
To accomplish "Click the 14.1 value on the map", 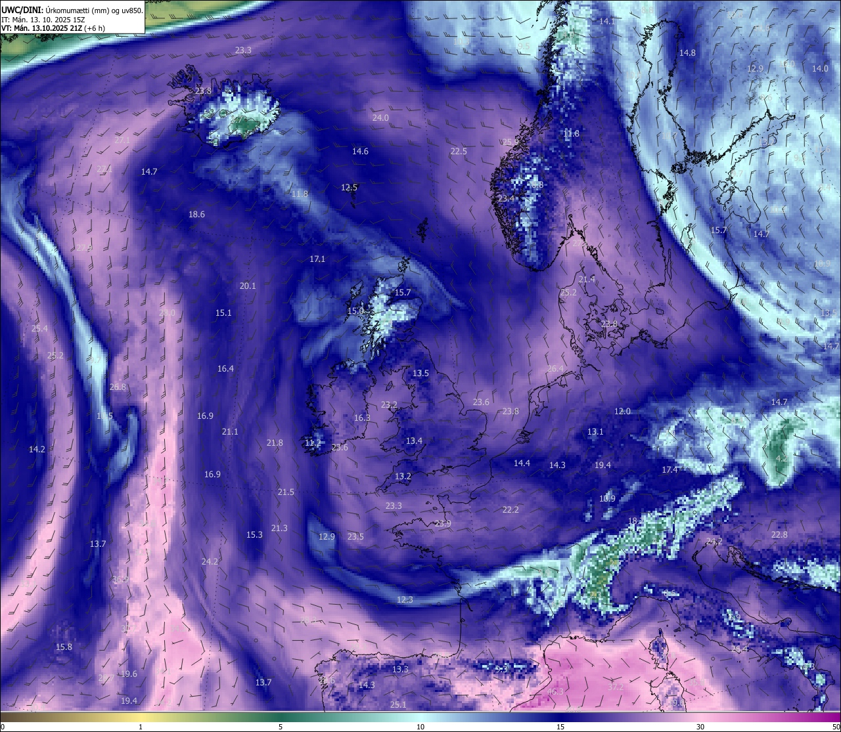I will tap(607, 22).
